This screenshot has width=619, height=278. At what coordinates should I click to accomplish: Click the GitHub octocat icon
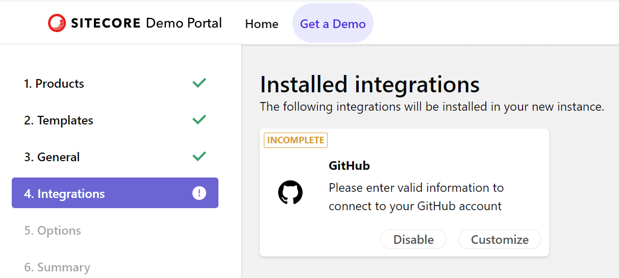pos(290,193)
